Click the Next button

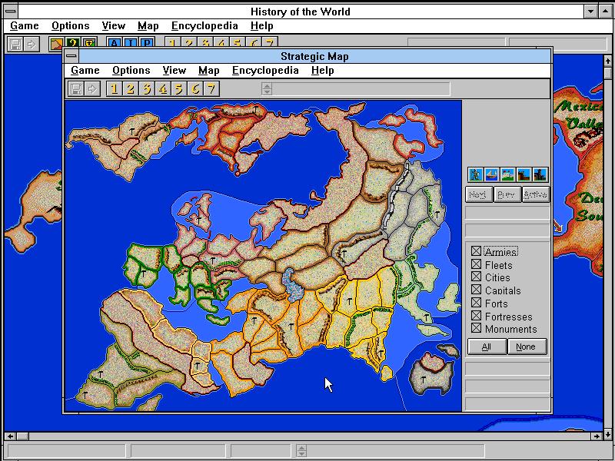(478, 194)
